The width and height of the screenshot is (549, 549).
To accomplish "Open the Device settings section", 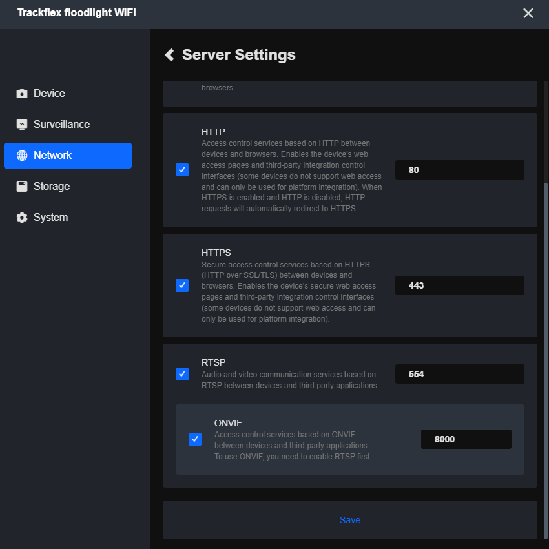I will (68, 94).
